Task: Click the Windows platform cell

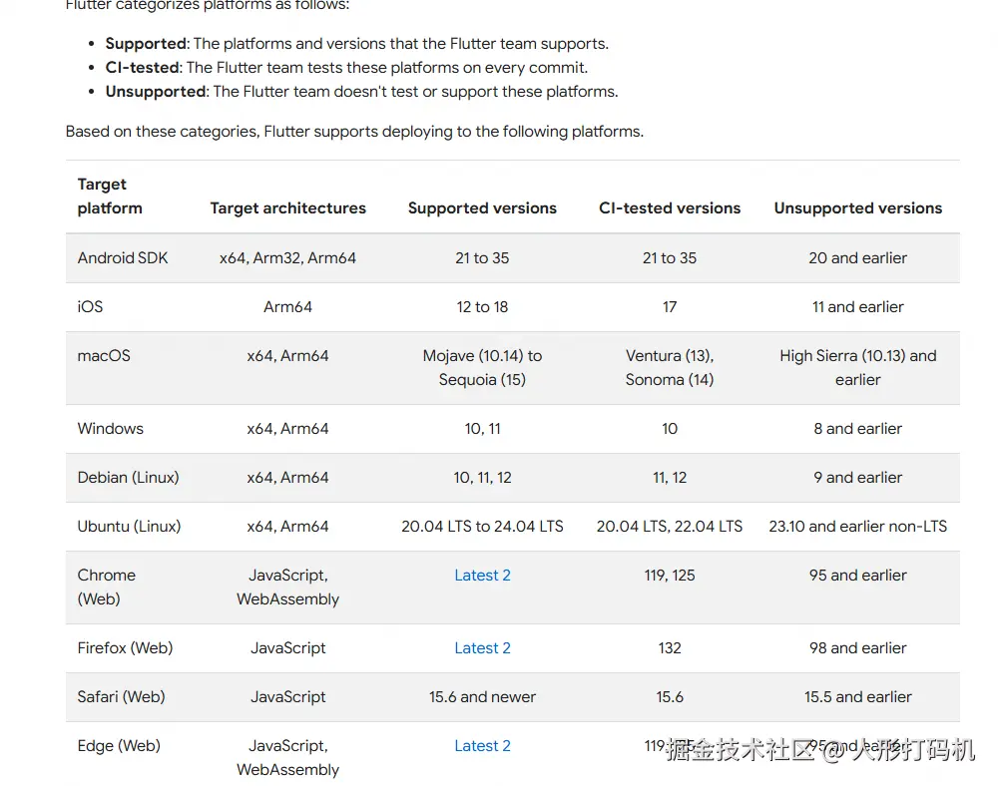Action: click(x=111, y=429)
